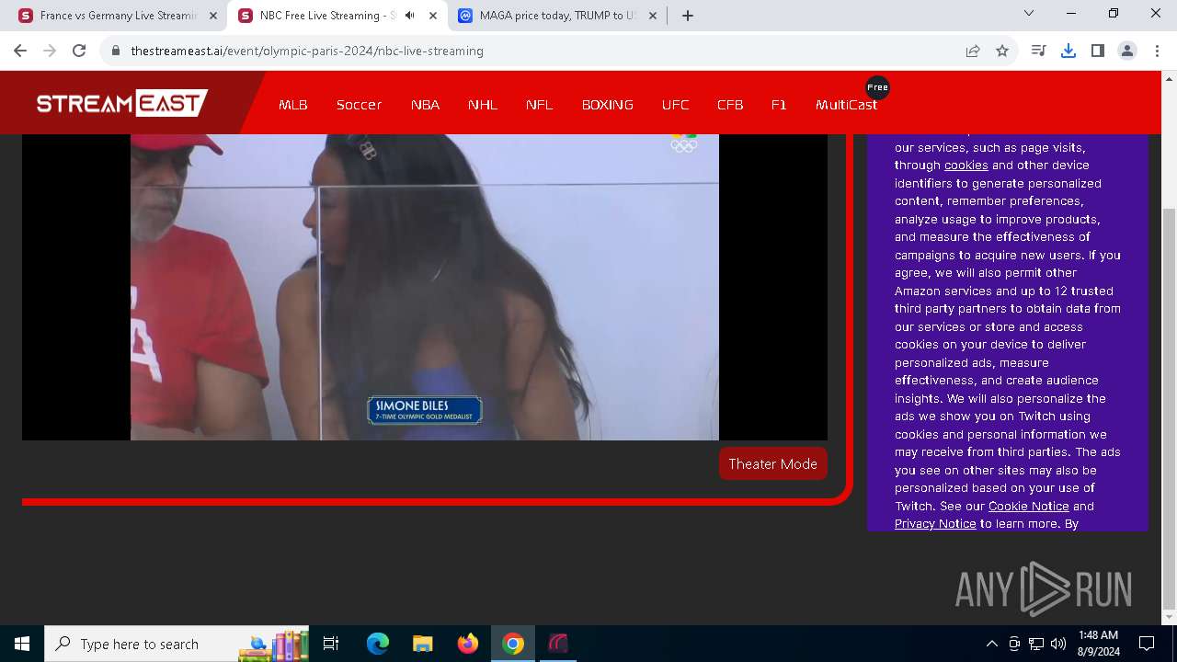Open the red app icon beside Chrome on taskbar
Viewport: 1177px width, 662px height.
[x=558, y=644]
